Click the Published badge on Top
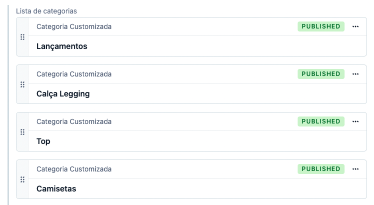 click(x=321, y=121)
